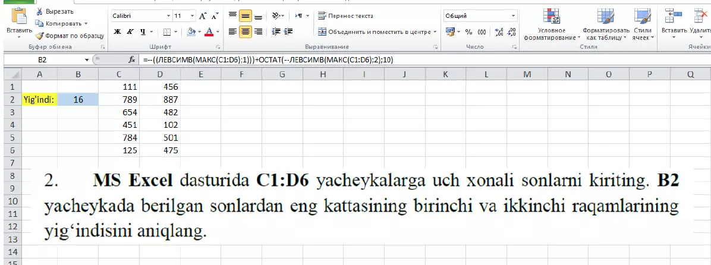The image size is (711, 265).
Task: Select cell containing 125
Action: [119, 150]
